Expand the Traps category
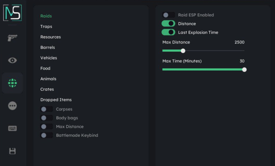Image resolution: width=275 pixels, height=166 pixels. [46, 26]
